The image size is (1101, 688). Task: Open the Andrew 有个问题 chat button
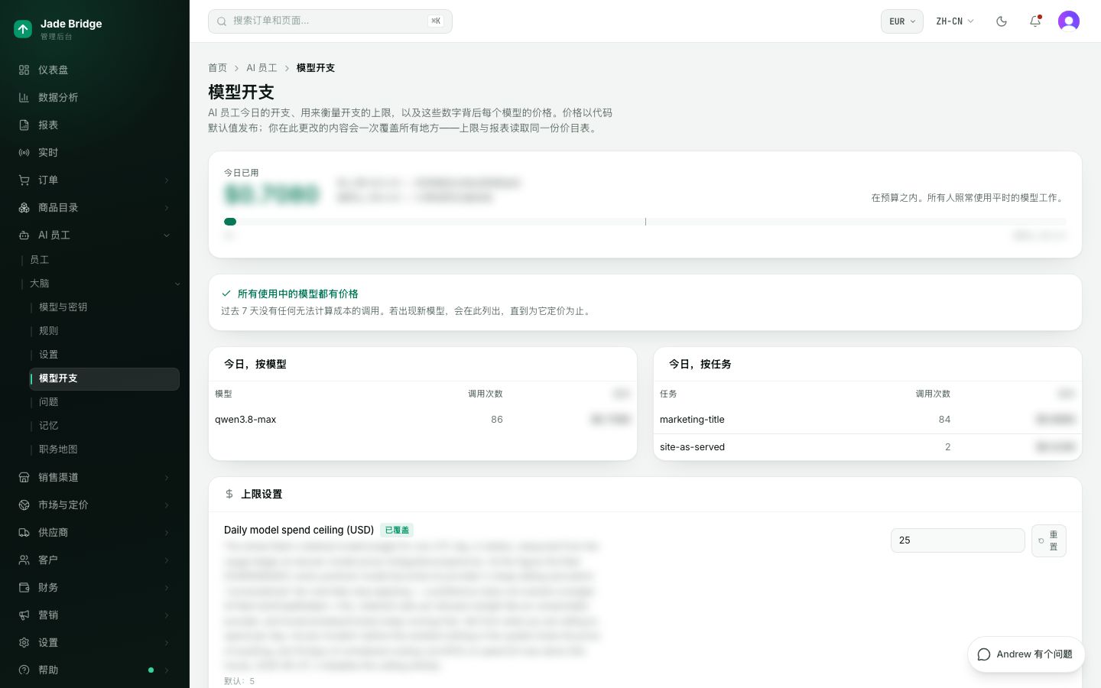[1026, 654]
